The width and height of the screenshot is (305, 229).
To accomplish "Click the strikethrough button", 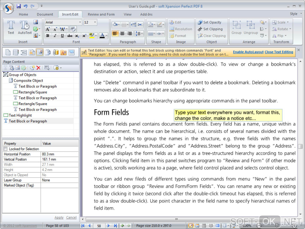I will [70, 36].
